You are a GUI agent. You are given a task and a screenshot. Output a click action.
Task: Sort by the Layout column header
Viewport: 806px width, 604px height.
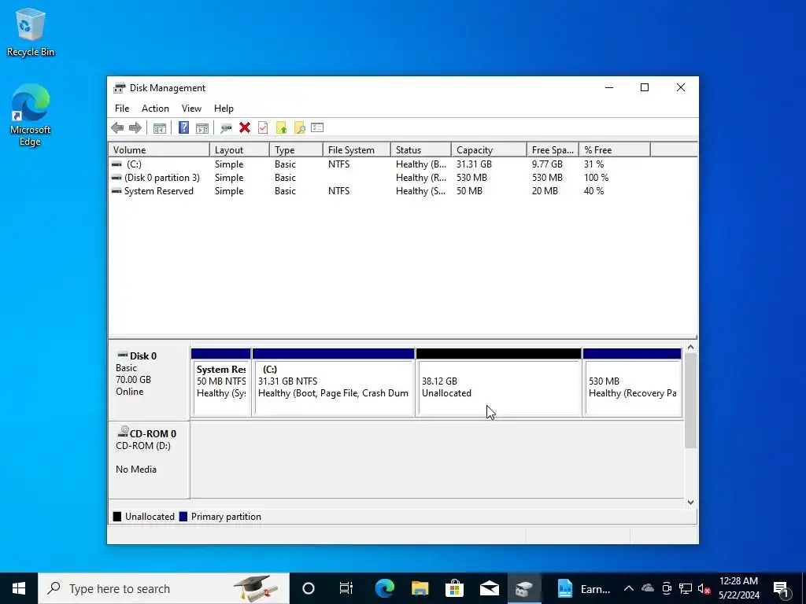click(x=239, y=150)
